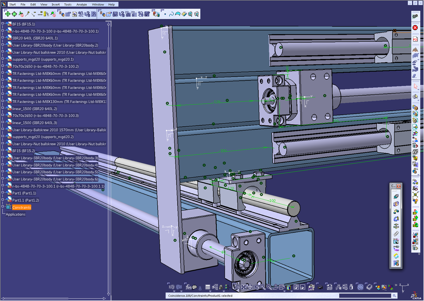Click the Zoom In magnifier

point(263,287)
